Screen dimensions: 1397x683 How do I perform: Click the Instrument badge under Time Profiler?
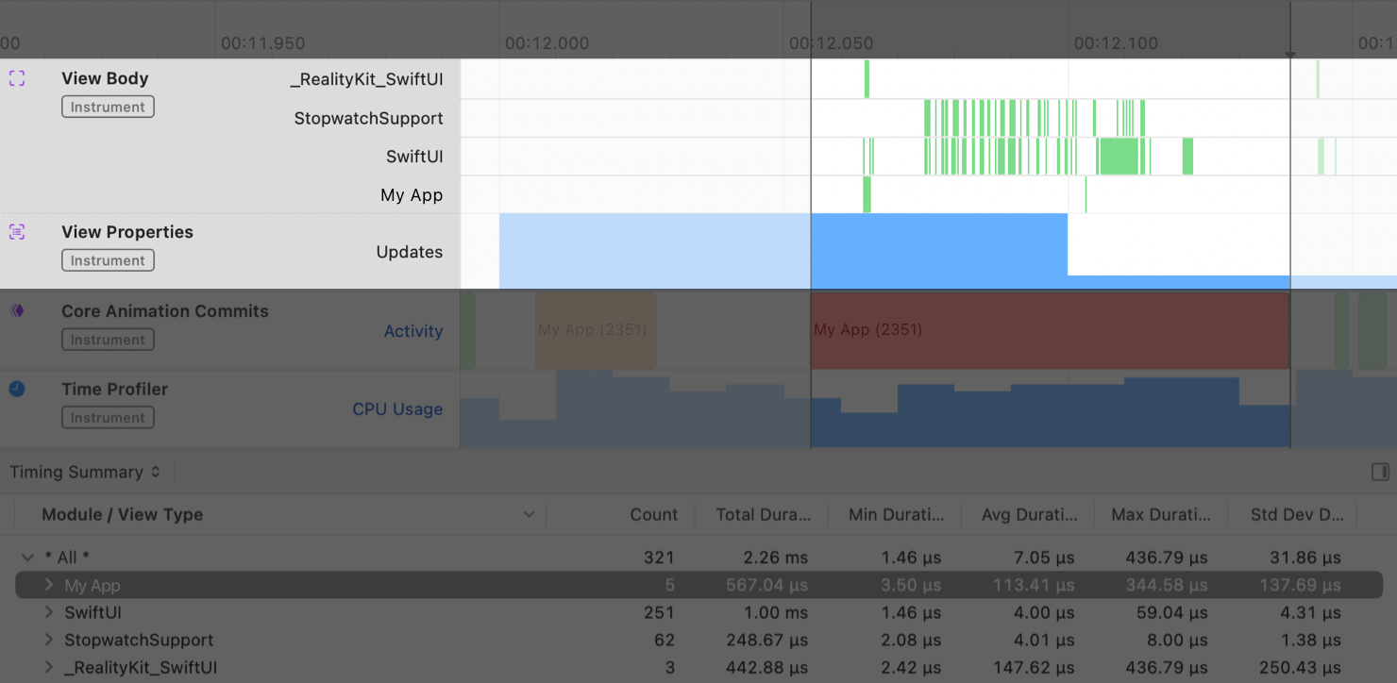[x=107, y=417]
